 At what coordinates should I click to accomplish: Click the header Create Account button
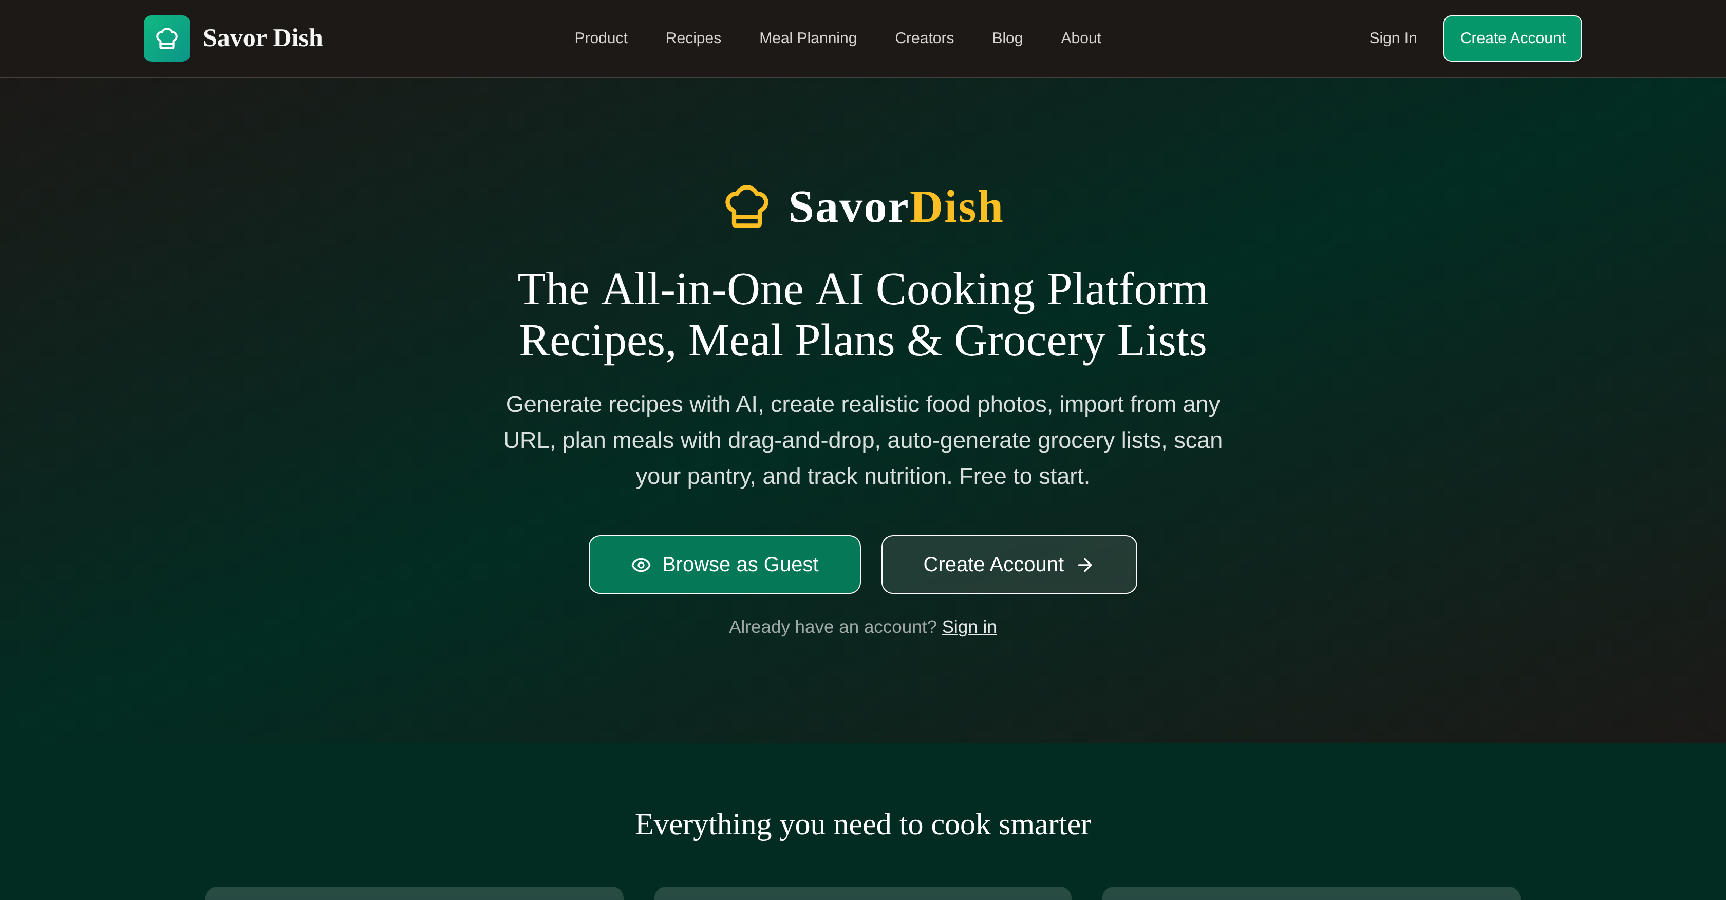click(1512, 38)
